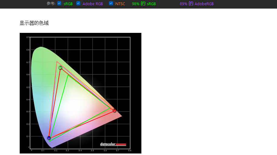Click the red bar beside datacolor logo

121,144
